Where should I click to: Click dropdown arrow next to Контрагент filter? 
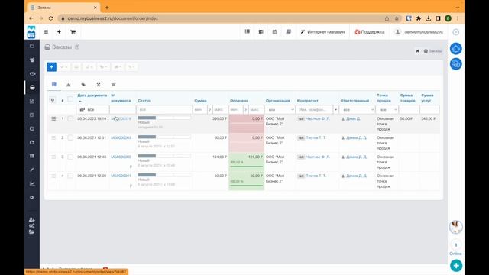point(335,110)
